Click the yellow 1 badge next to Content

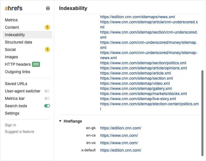click(47, 27)
